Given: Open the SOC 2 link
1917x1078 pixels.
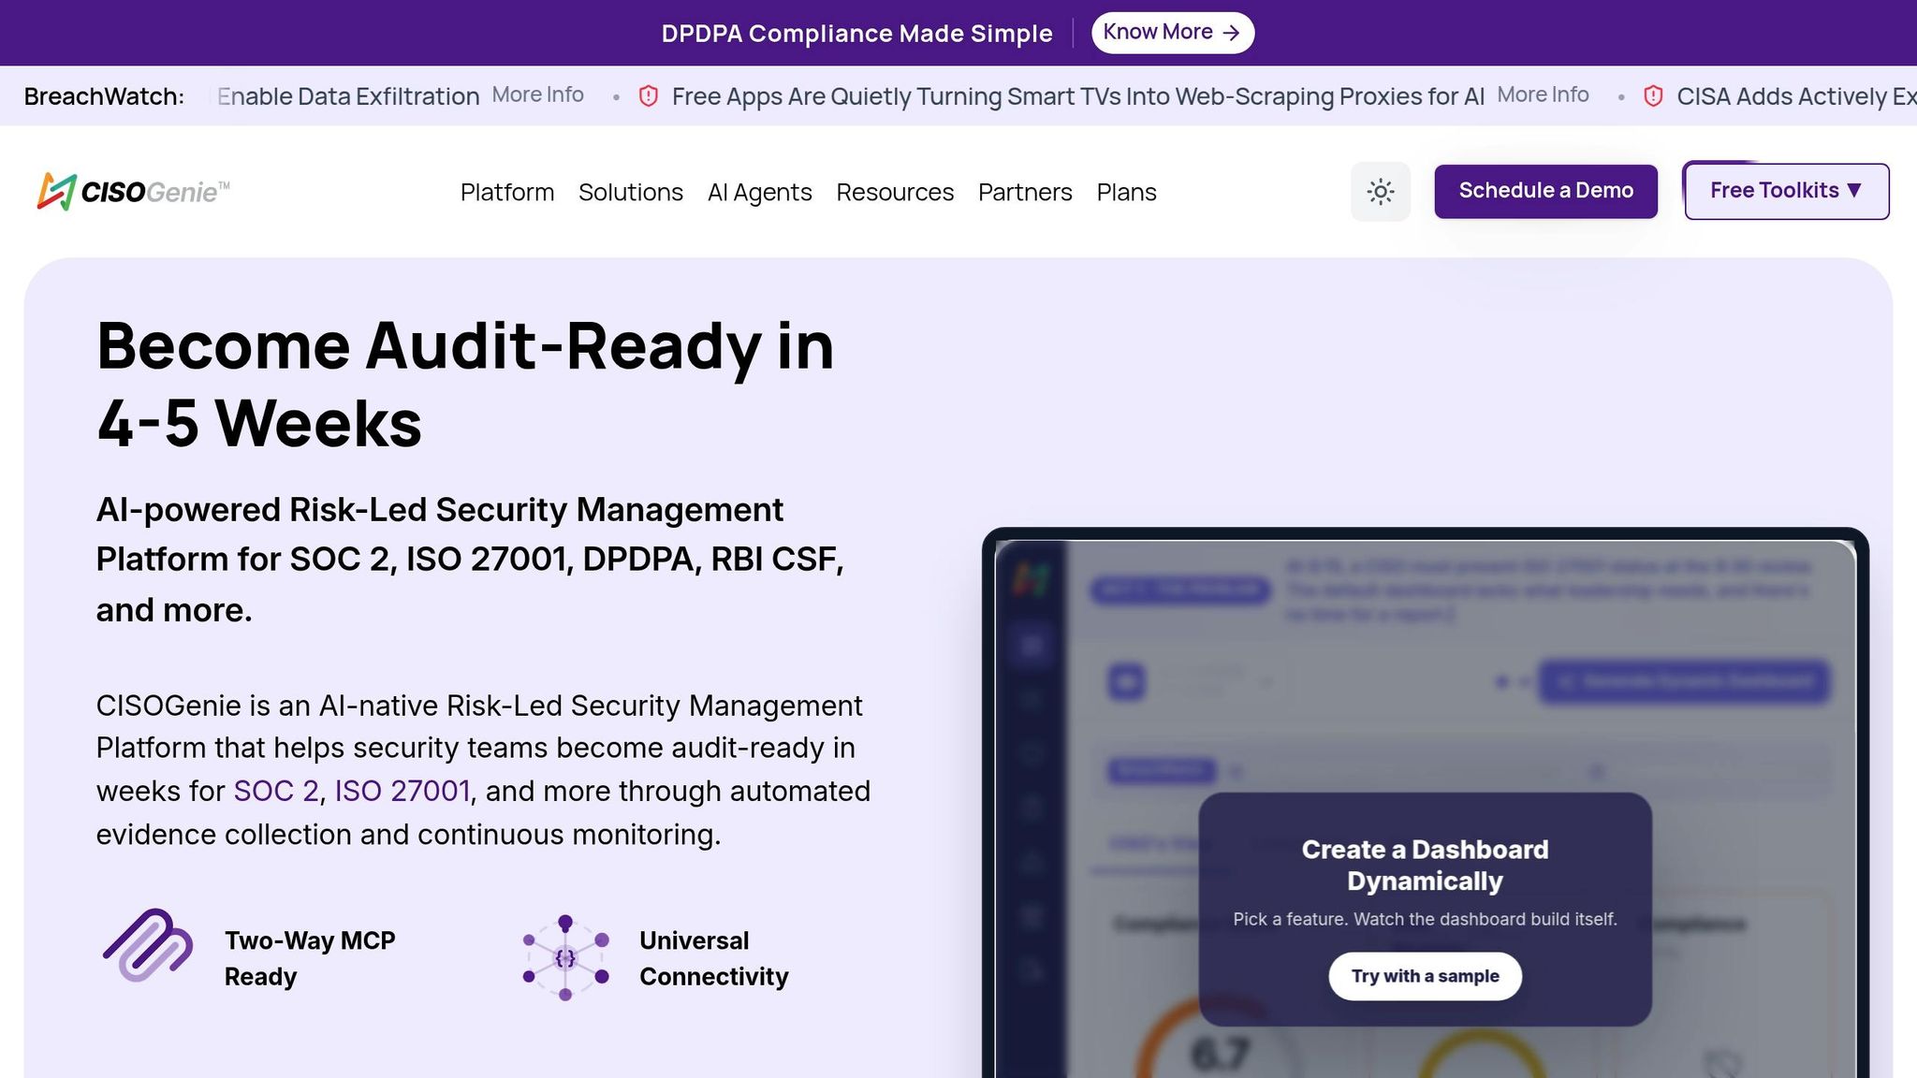Looking at the screenshot, I should (276, 791).
